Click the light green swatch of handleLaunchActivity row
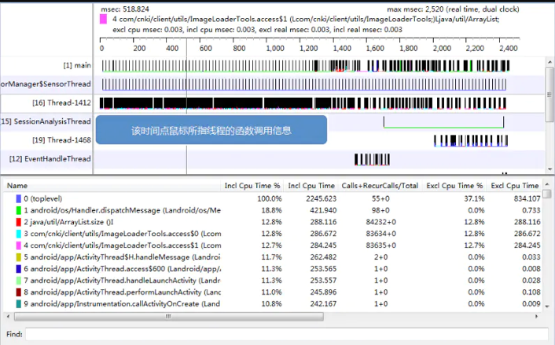The height and width of the screenshot is (345, 555). (x=19, y=281)
